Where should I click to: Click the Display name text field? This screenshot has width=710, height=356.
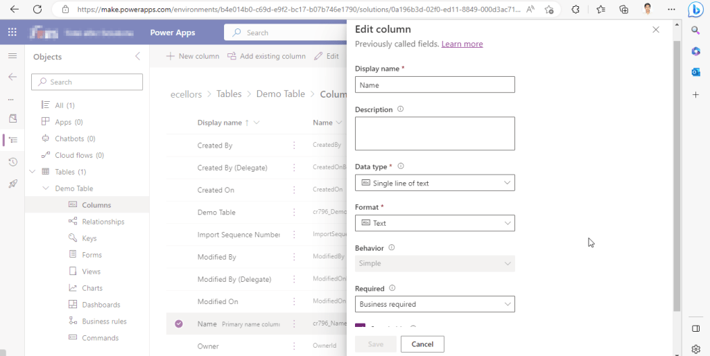click(435, 84)
